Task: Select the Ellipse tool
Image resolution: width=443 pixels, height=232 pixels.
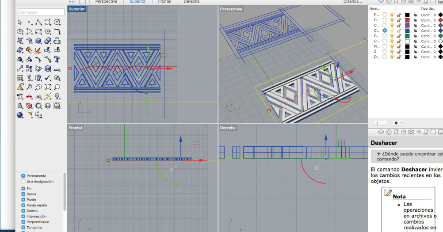Action: pyautogui.click(x=20, y=31)
